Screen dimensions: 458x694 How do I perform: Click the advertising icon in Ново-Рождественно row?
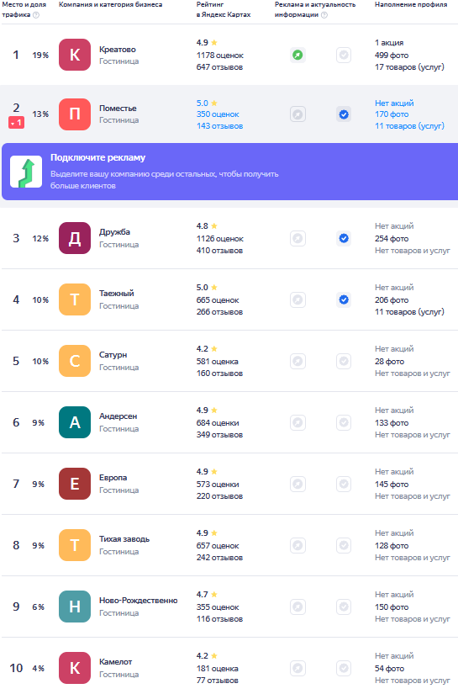click(298, 607)
